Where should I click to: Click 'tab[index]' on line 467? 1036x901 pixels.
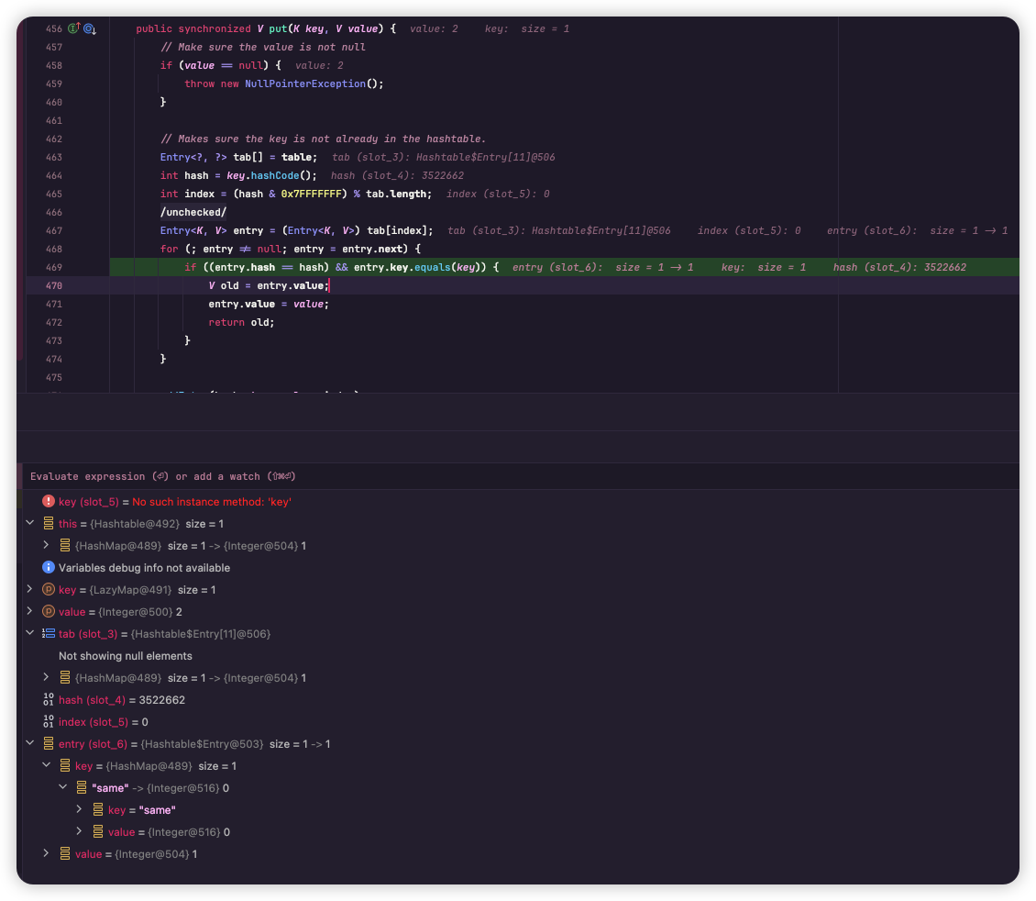(x=397, y=230)
